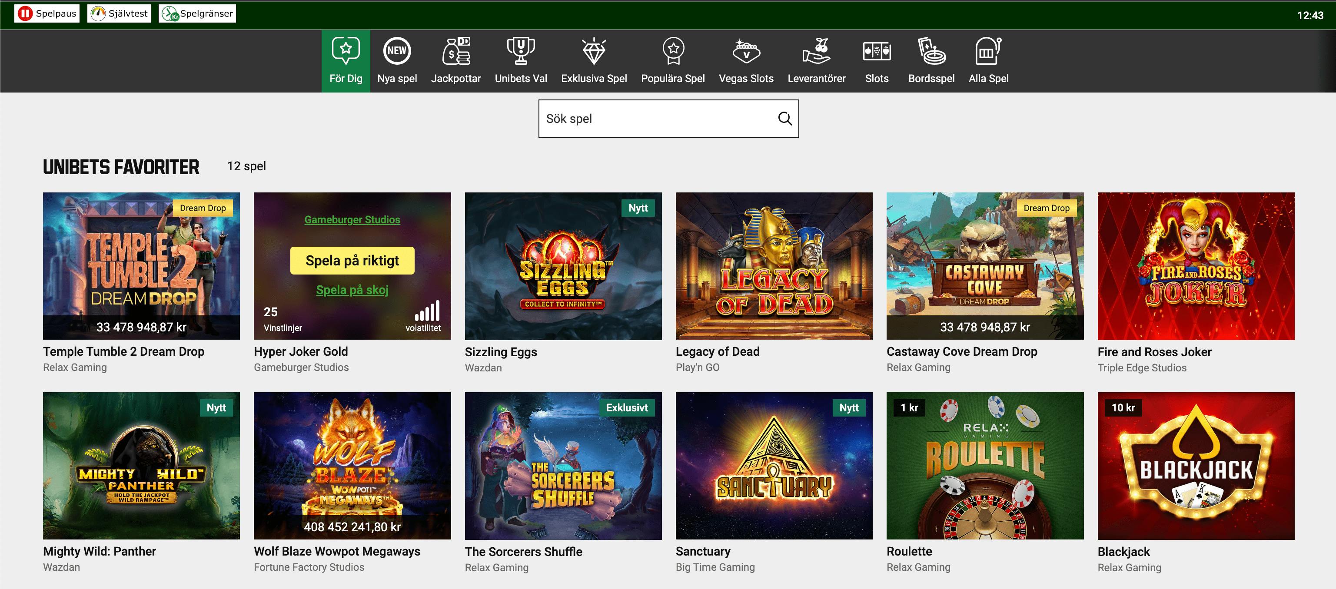
Task: Focus the Sök spel search field
Action: [x=668, y=119]
